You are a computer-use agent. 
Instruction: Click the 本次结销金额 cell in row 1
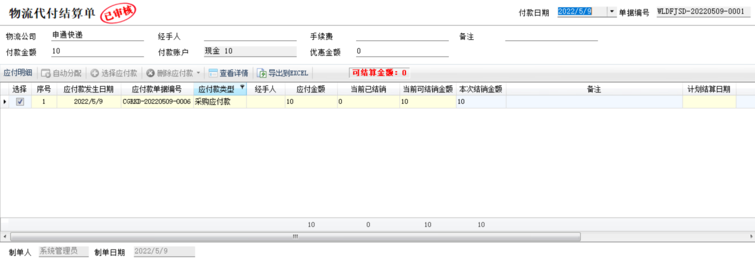(480, 102)
